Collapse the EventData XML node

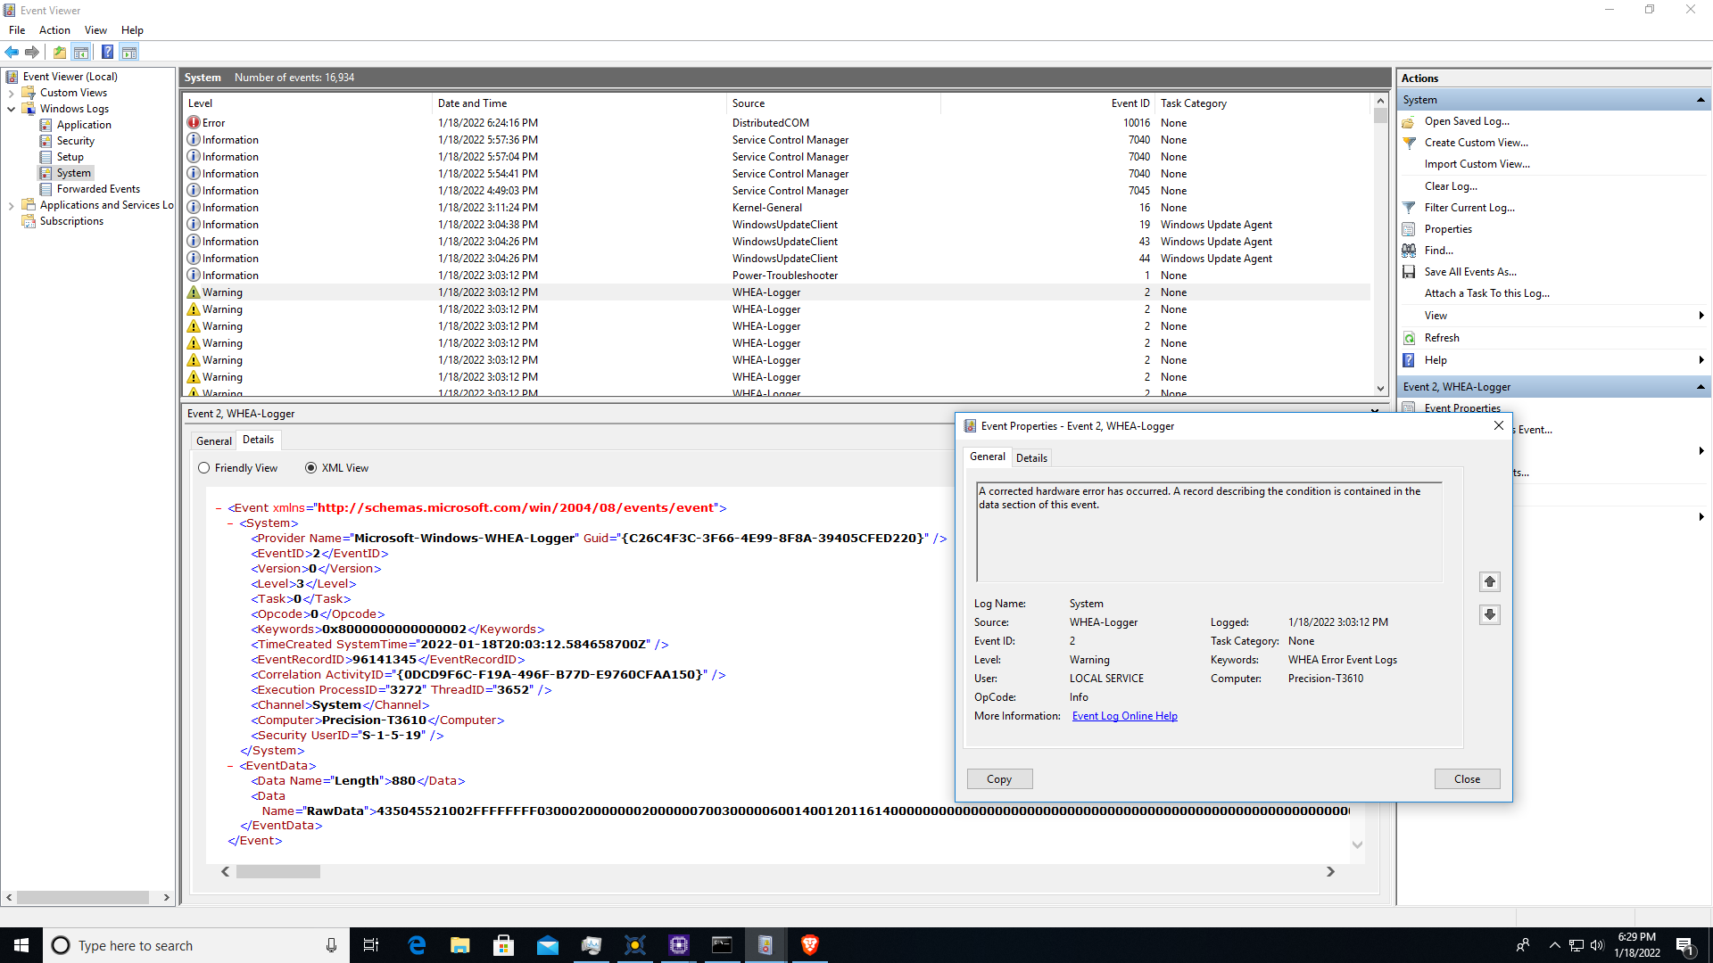230,766
